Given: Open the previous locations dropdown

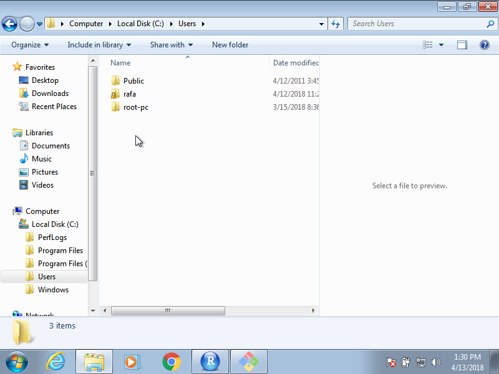Looking at the screenshot, I should 321,24.
